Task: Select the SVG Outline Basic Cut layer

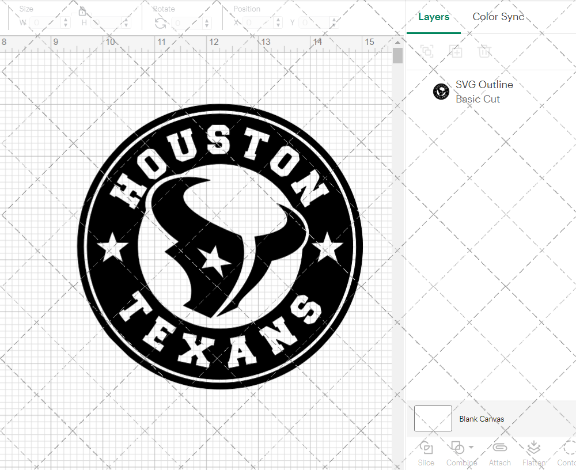Action: tap(484, 92)
